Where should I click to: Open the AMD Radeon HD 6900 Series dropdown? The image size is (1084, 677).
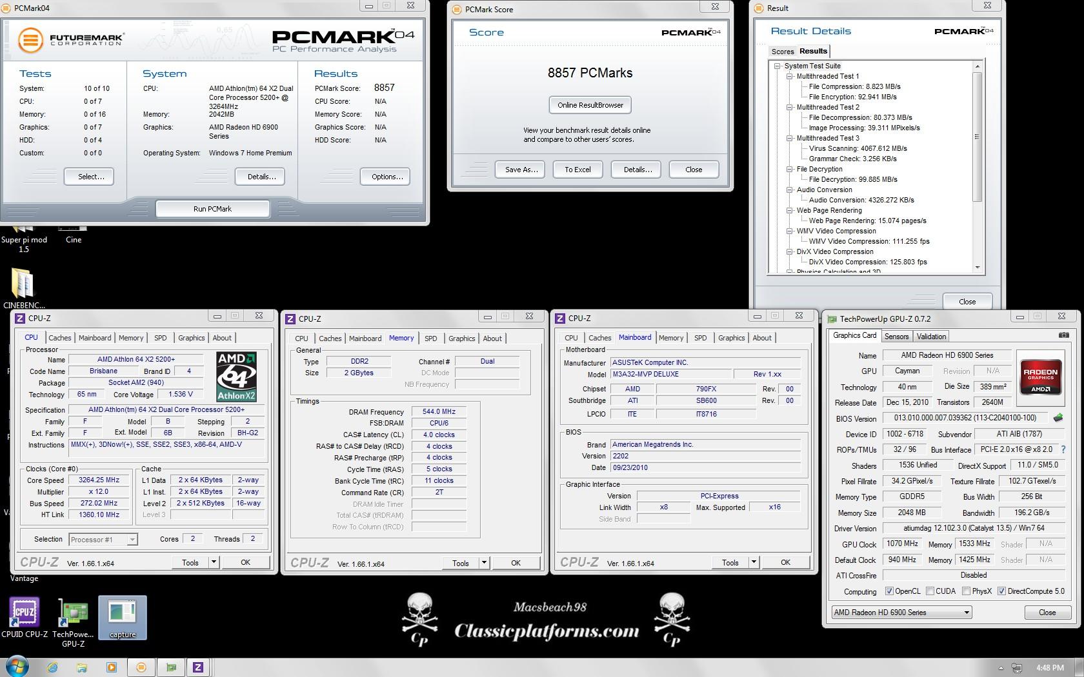(901, 613)
